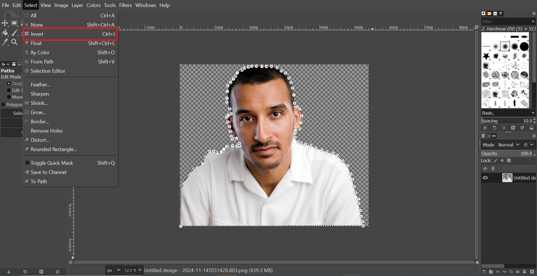Open the px unit dropdown
The width and height of the screenshot is (537, 276).
(x=113, y=270)
